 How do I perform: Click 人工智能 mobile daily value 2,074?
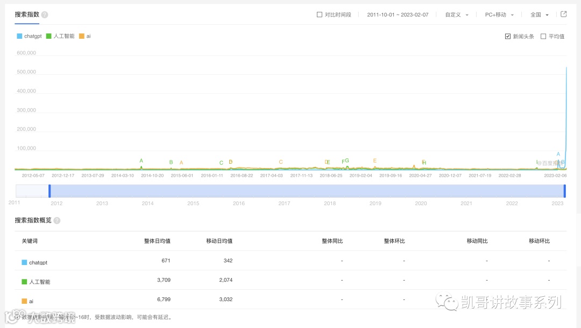click(225, 280)
